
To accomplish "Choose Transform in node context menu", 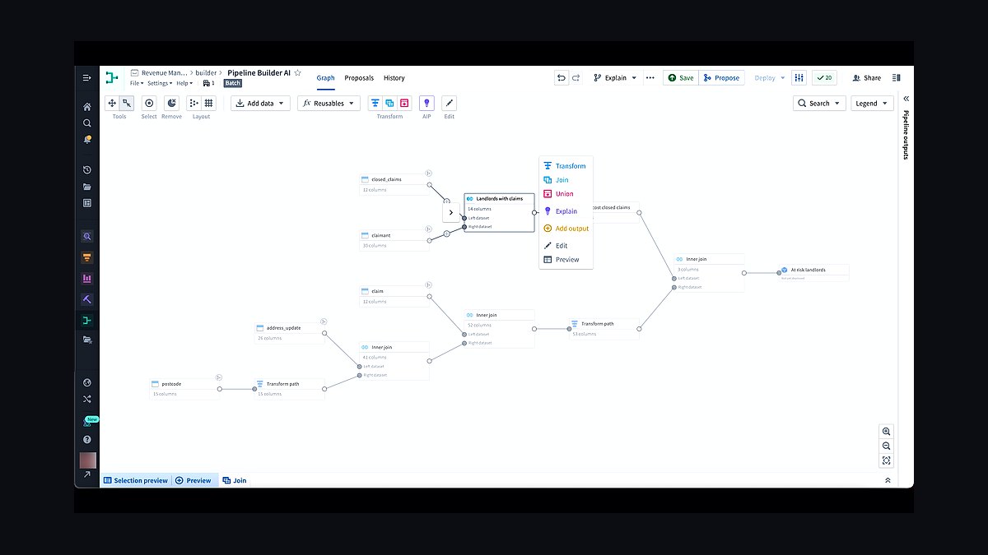I will coord(566,166).
